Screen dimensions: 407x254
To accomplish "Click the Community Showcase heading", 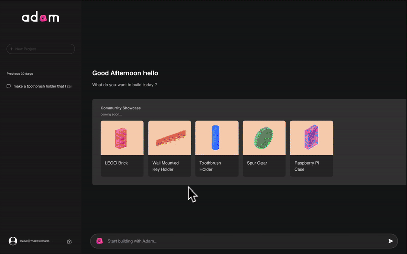I will tap(121, 108).
